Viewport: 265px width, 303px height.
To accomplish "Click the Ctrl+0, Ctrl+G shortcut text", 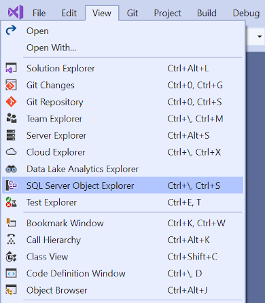I will (x=195, y=85).
